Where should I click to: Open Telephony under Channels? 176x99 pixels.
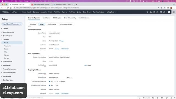(7, 46)
